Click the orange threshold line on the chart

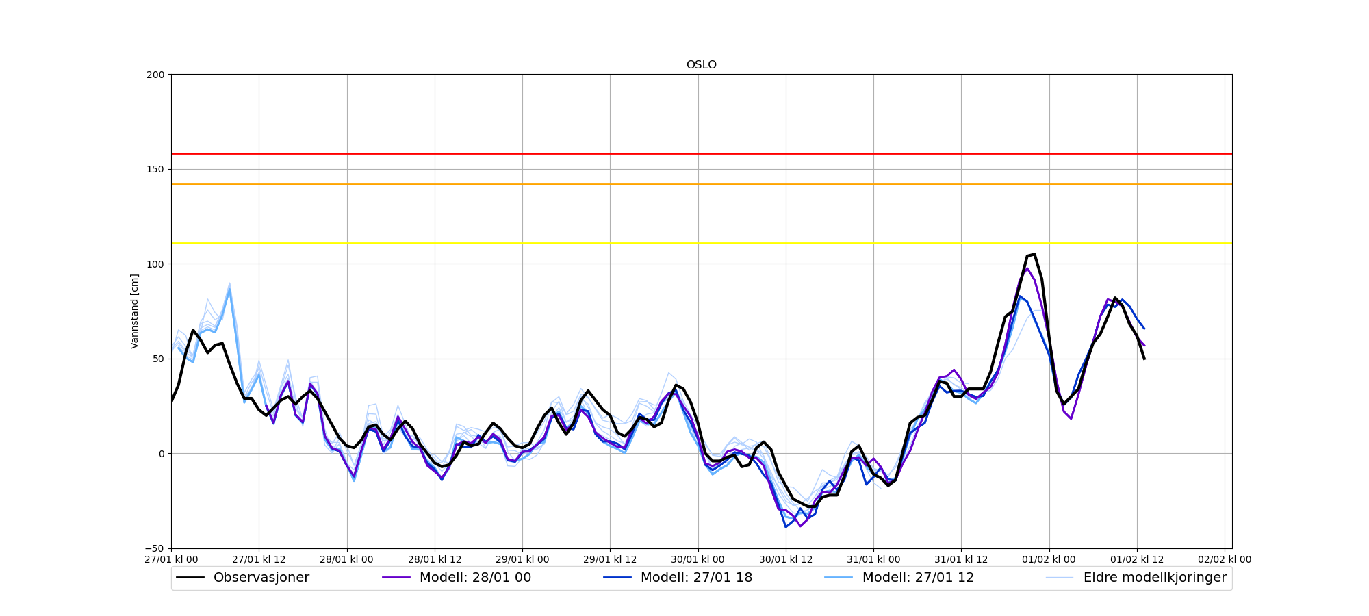tap(702, 184)
